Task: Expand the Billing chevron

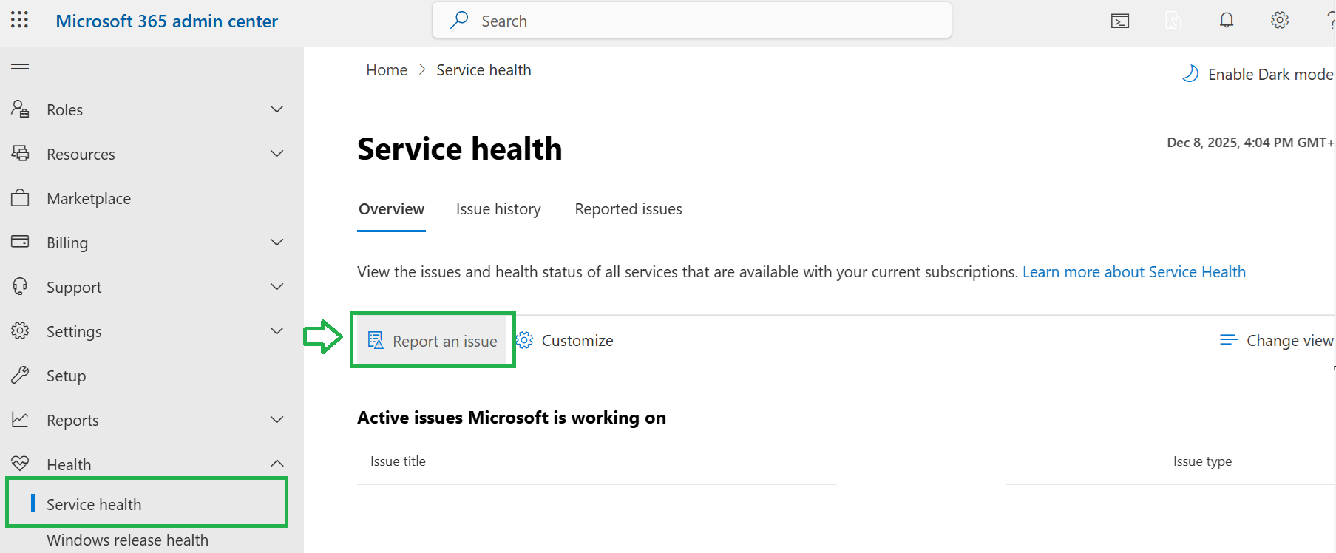Action: point(277,242)
